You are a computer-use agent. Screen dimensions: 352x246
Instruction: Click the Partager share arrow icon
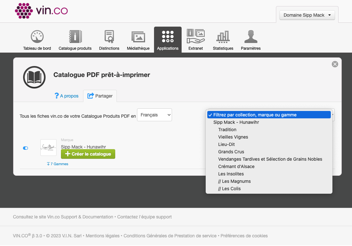coord(90,96)
